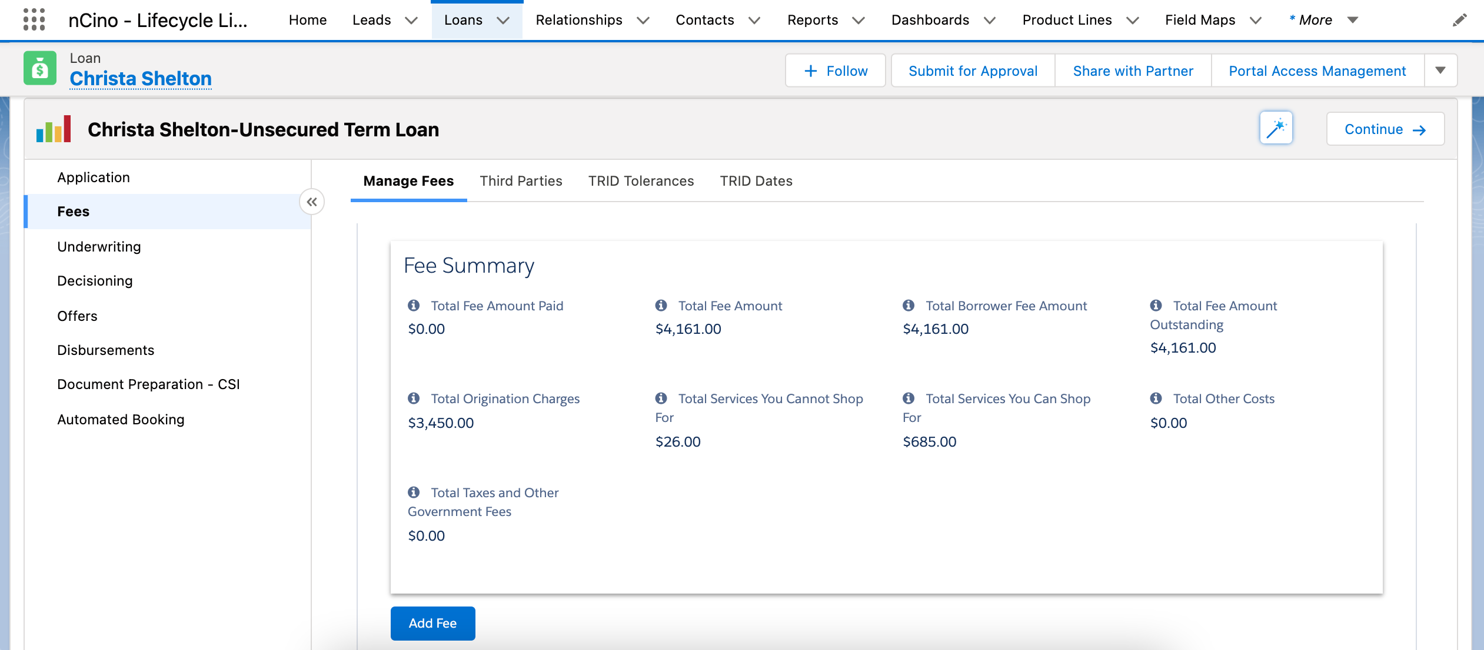
Task: Select Fees in the sidebar
Action: tap(167, 212)
